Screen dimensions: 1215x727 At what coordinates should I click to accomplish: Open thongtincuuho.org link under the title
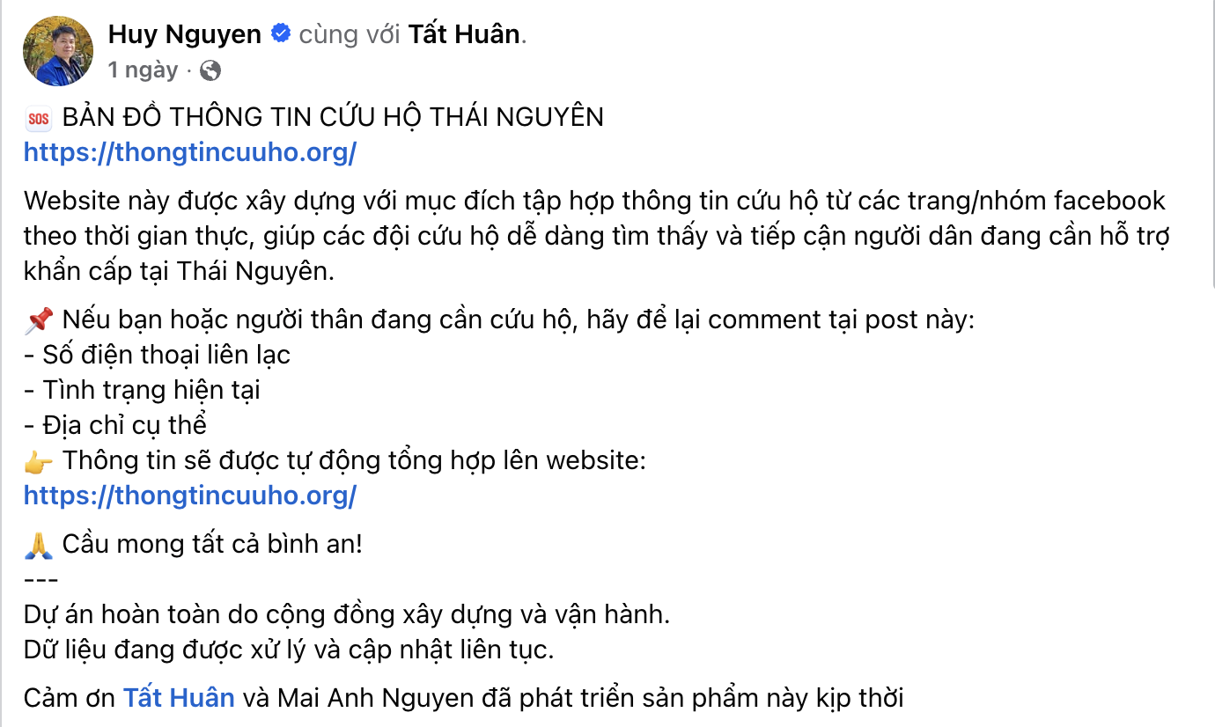pyautogui.click(x=190, y=152)
